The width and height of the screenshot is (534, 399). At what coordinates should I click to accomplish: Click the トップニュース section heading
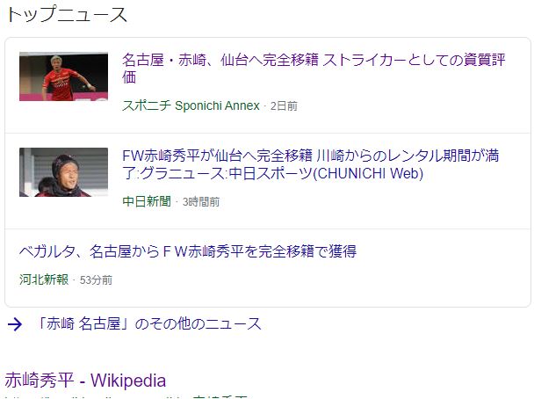[x=67, y=15]
